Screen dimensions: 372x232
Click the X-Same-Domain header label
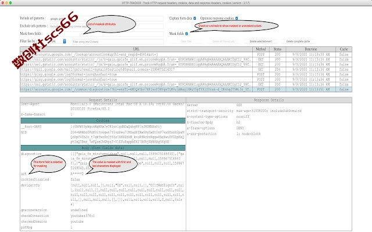(33, 115)
